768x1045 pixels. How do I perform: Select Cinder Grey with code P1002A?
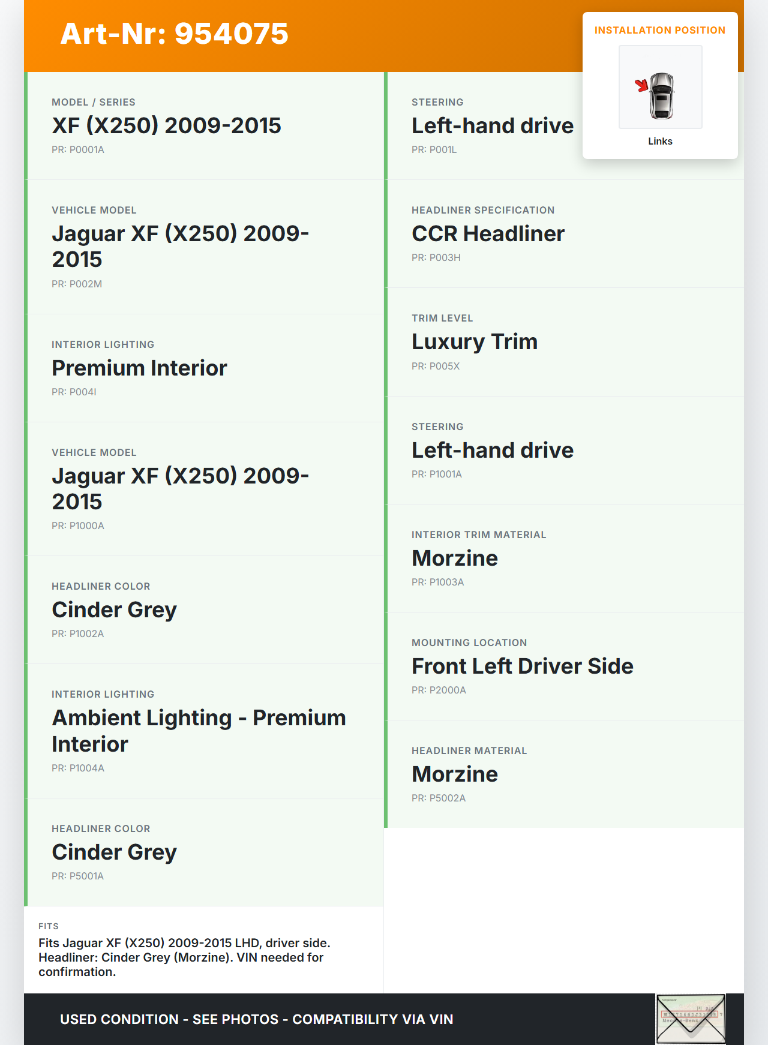tap(114, 610)
